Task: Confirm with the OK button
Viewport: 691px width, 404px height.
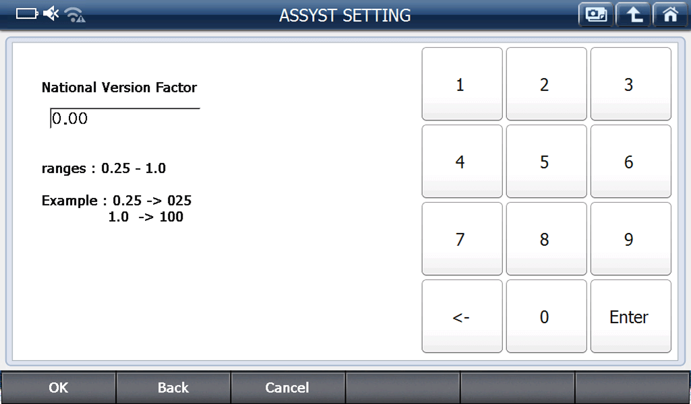Action: click(x=59, y=388)
